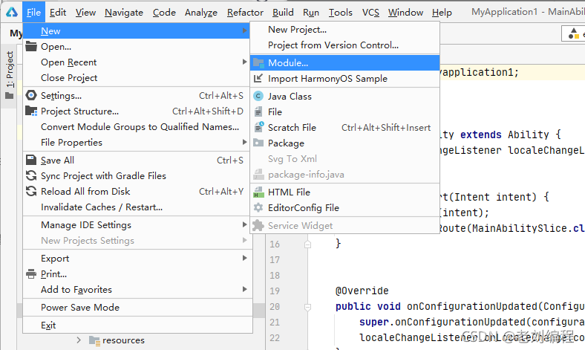Choose New Project... from the submenu
Image resolution: width=585 pixels, height=350 pixels.
click(344, 30)
